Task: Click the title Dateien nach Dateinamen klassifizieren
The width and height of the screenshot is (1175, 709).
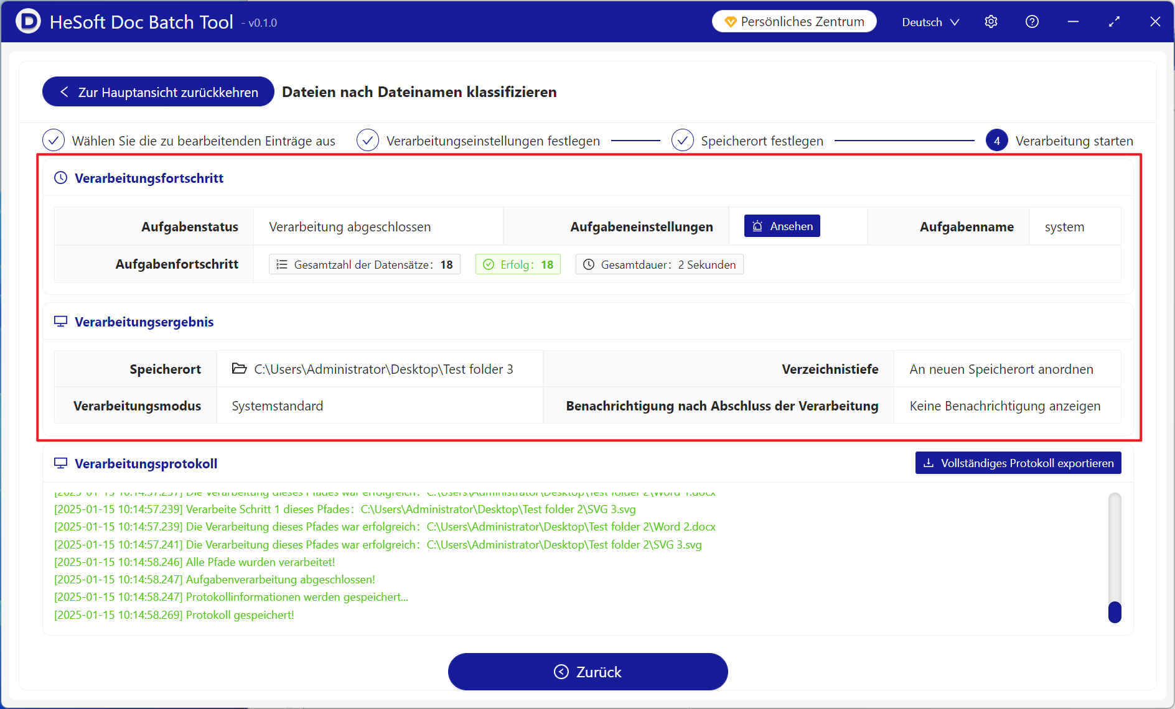Action: pos(419,92)
